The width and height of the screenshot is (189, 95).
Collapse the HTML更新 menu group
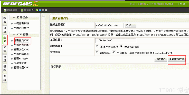24,35
